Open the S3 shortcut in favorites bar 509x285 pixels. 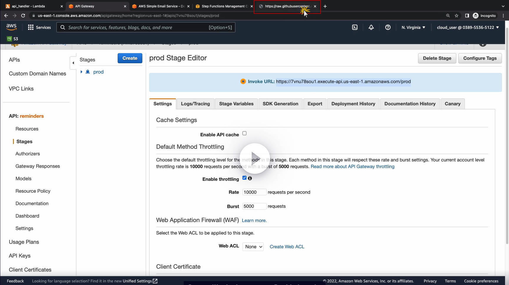(x=12, y=39)
